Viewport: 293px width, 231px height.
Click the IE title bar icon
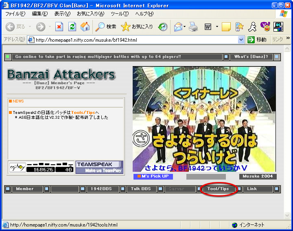(5, 5)
